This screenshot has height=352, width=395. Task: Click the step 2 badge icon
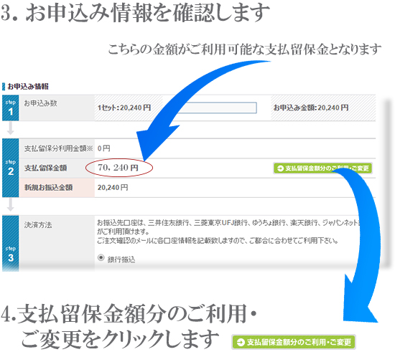coord(11,168)
